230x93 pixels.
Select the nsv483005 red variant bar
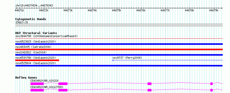pyautogui.click(x=119, y=49)
